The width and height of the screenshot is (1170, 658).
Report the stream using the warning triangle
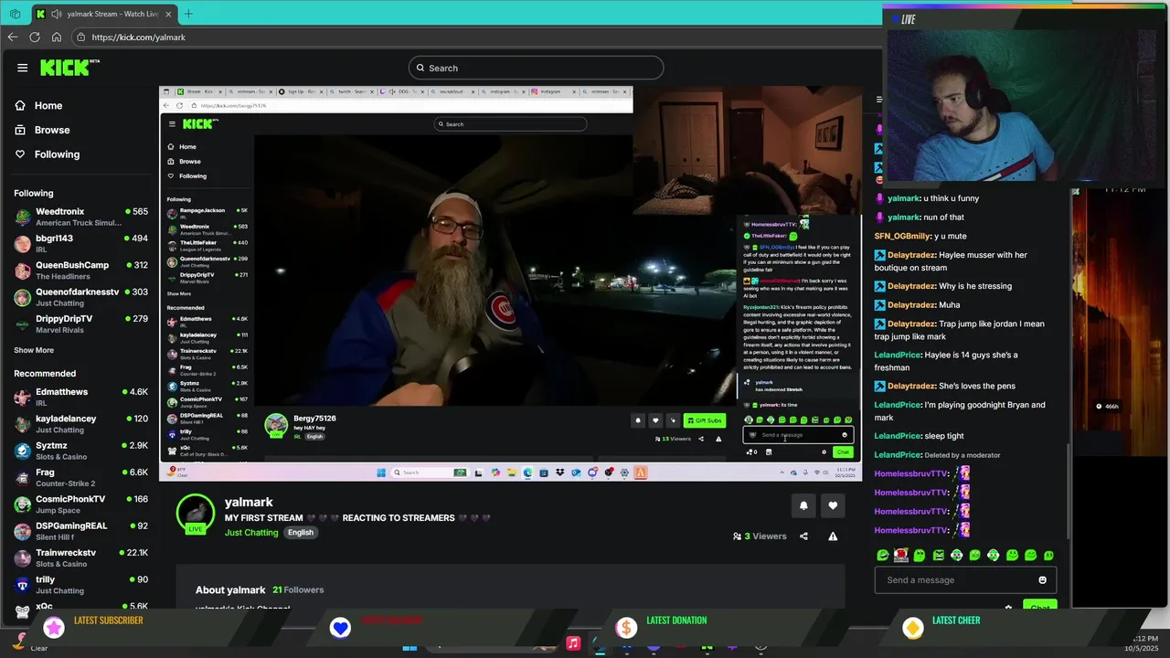(833, 536)
